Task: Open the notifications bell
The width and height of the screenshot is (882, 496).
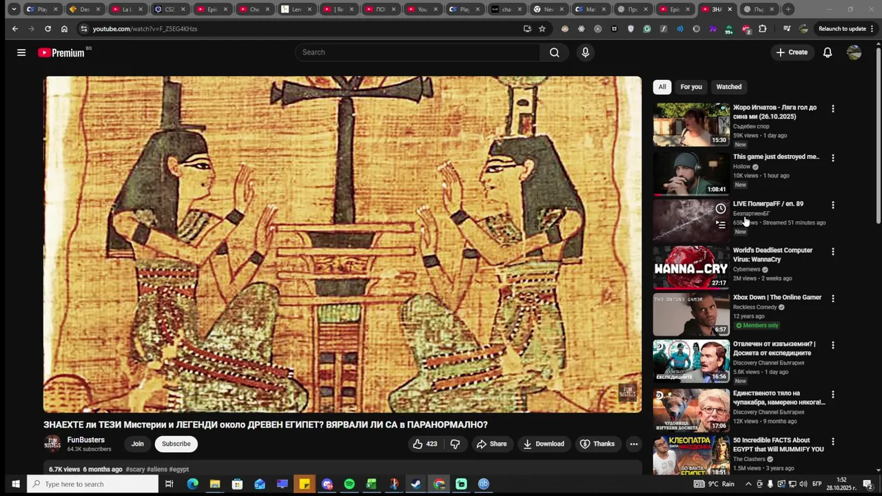Action: [x=828, y=52]
